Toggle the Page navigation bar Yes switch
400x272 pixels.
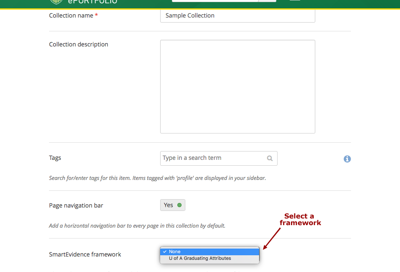(x=172, y=205)
